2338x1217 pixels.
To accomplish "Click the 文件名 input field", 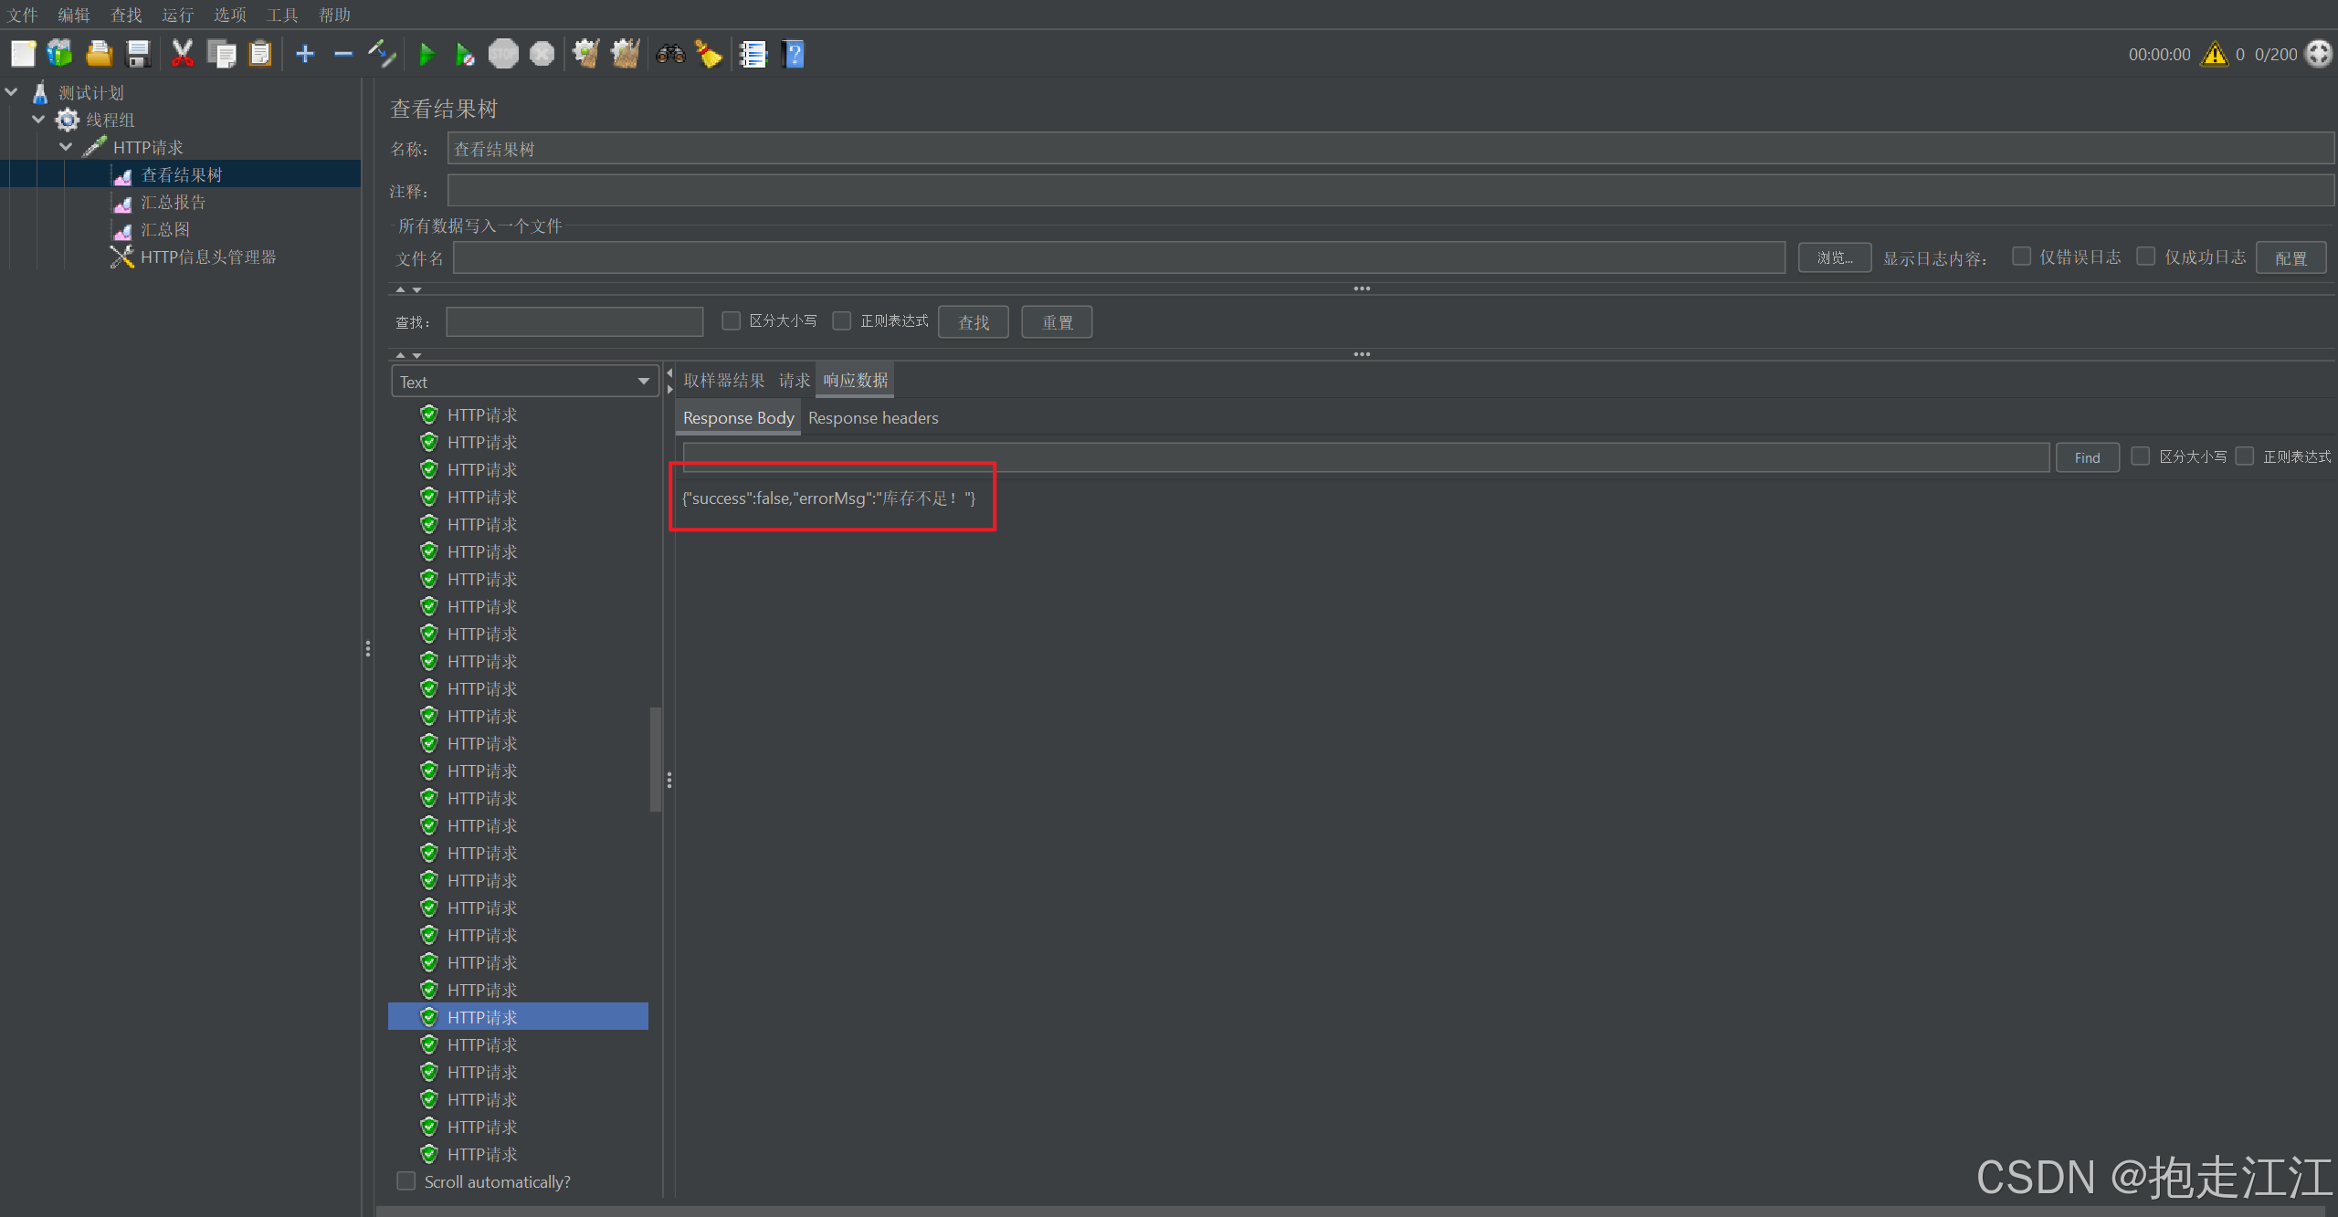I will 1119,257.
